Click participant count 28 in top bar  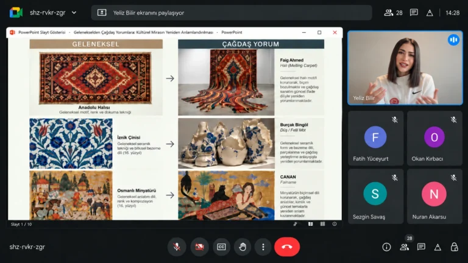tap(399, 13)
